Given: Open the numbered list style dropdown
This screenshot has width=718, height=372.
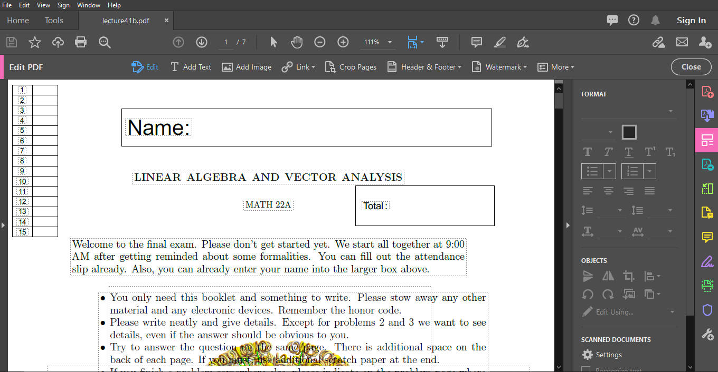Looking at the screenshot, I should [650, 171].
